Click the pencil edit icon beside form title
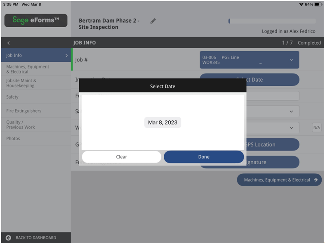The image size is (325, 243). pyautogui.click(x=153, y=21)
